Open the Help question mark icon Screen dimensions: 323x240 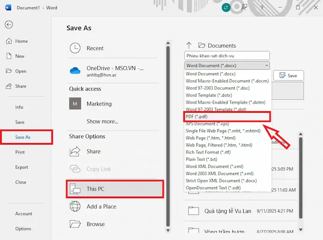pos(262,7)
